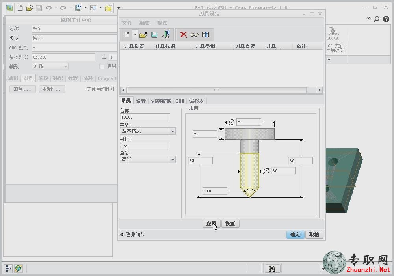
Task: Switch to the BOM tab
Action: point(180,101)
